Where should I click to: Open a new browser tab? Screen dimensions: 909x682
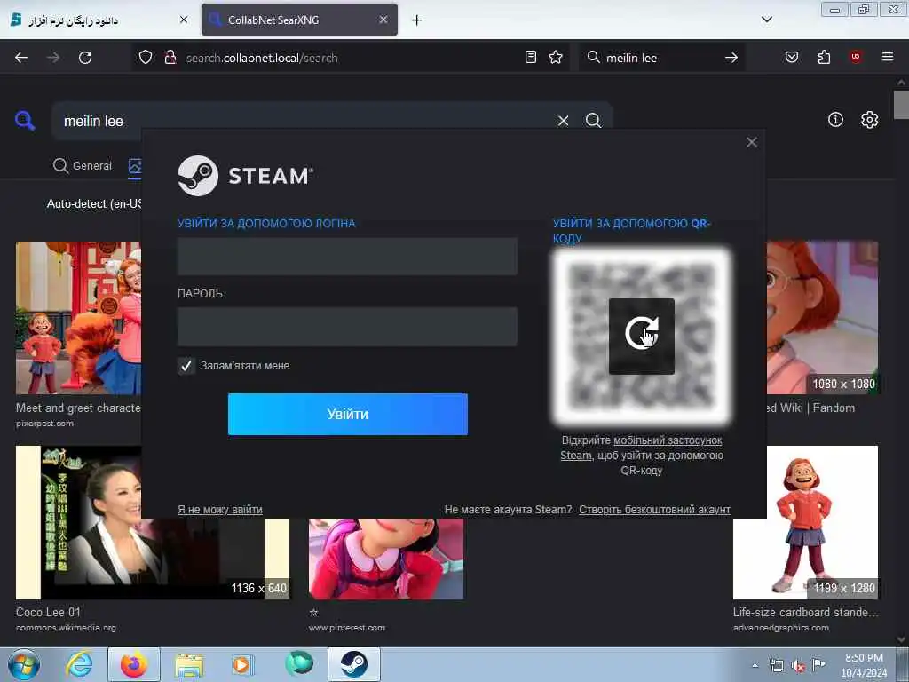[x=417, y=20]
